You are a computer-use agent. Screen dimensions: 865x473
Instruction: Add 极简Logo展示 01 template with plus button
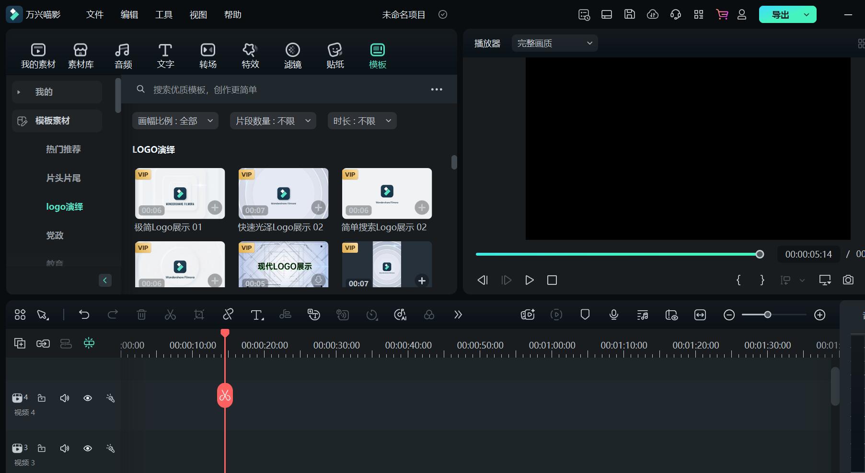coord(215,207)
